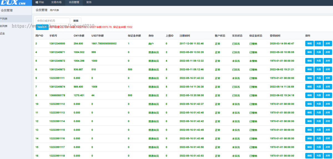
Task: Edit user 13812340000 via 编辑
Action: [x=309, y=44]
